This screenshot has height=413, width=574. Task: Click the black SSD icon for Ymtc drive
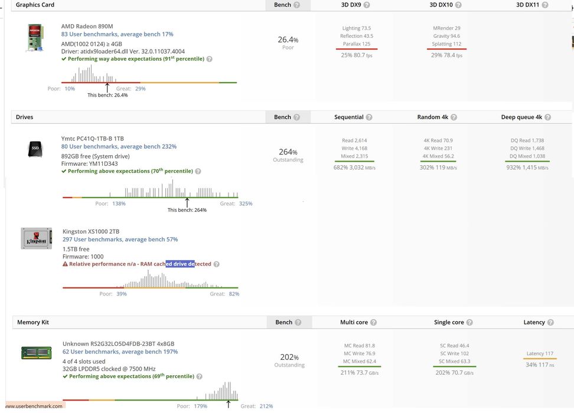point(35,150)
